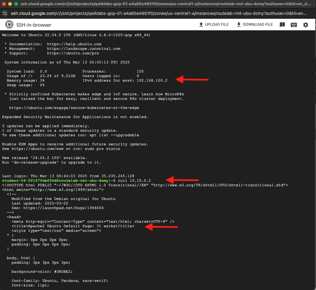Open the send feedback icon
The width and height of the screenshot is (316, 290).
tap(282, 25)
